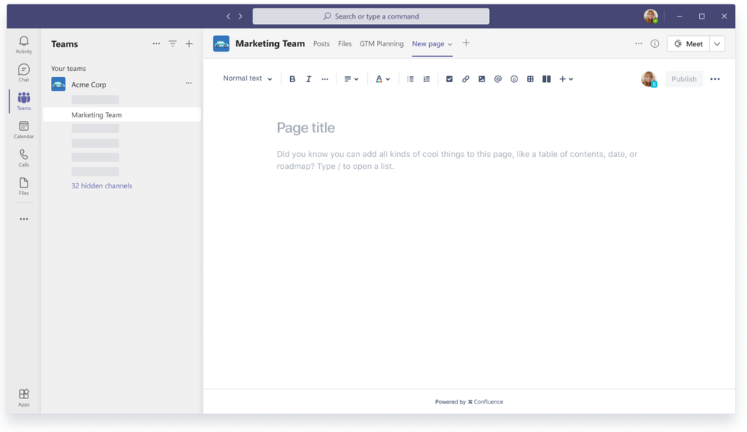Open the Teams panel more options

[156, 44]
